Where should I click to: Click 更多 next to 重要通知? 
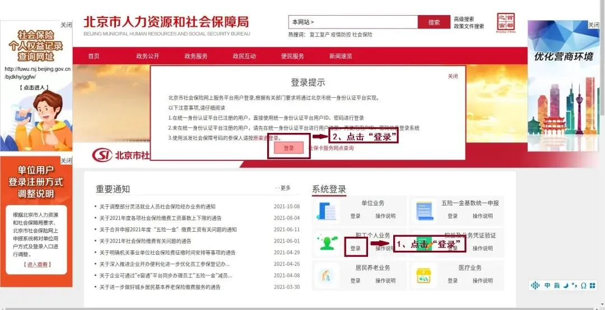coord(286,188)
